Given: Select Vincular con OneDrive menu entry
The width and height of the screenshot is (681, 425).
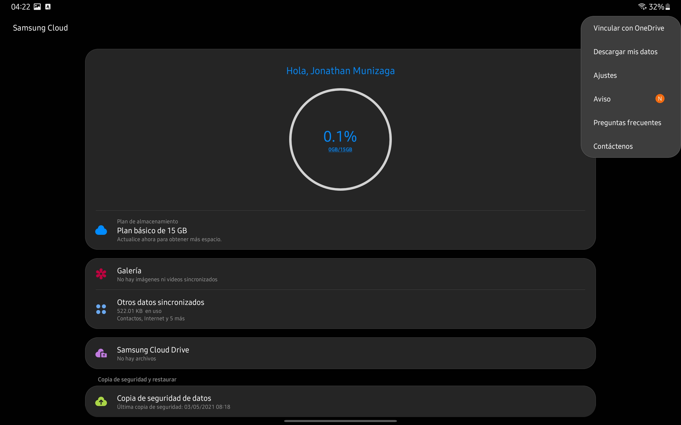Looking at the screenshot, I should pos(630,28).
